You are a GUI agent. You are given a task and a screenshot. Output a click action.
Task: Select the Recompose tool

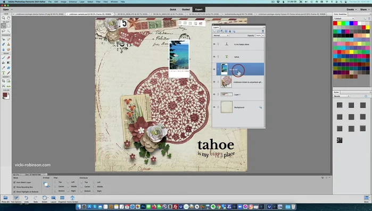[9, 81]
